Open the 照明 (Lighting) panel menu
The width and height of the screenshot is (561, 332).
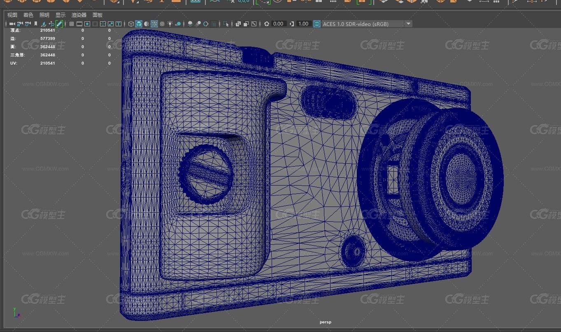pyautogui.click(x=44, y=15)
